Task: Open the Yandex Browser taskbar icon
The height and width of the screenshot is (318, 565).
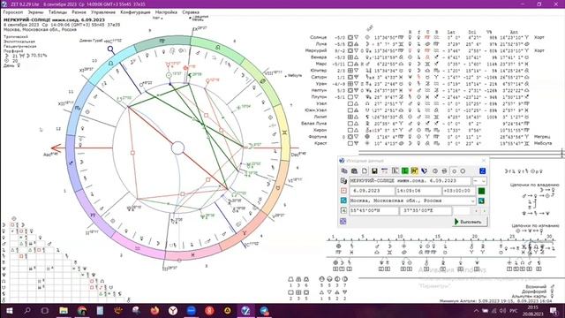Action: (x=173, y=310)
